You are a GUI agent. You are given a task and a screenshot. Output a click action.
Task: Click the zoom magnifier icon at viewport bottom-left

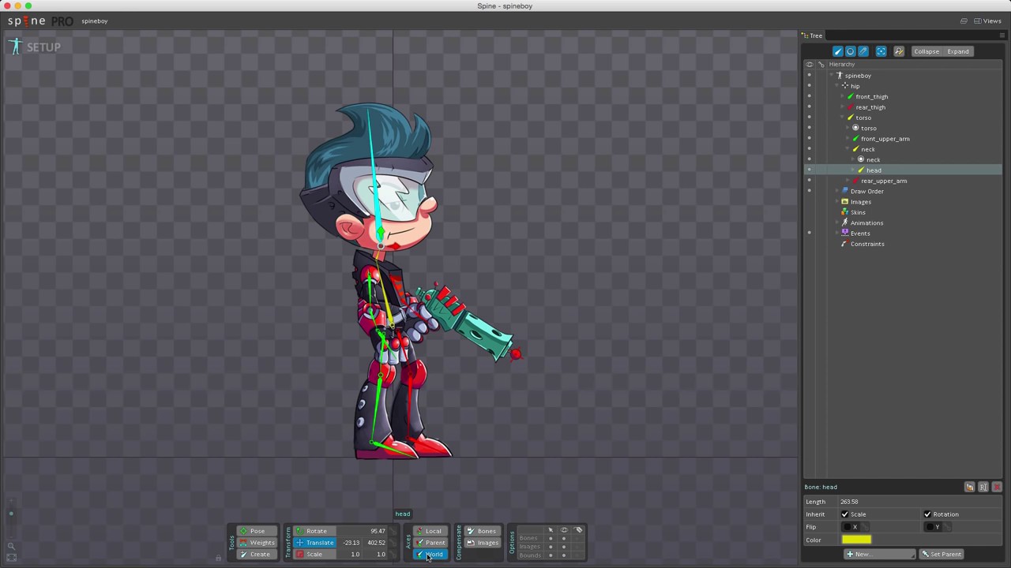[11, 546]
